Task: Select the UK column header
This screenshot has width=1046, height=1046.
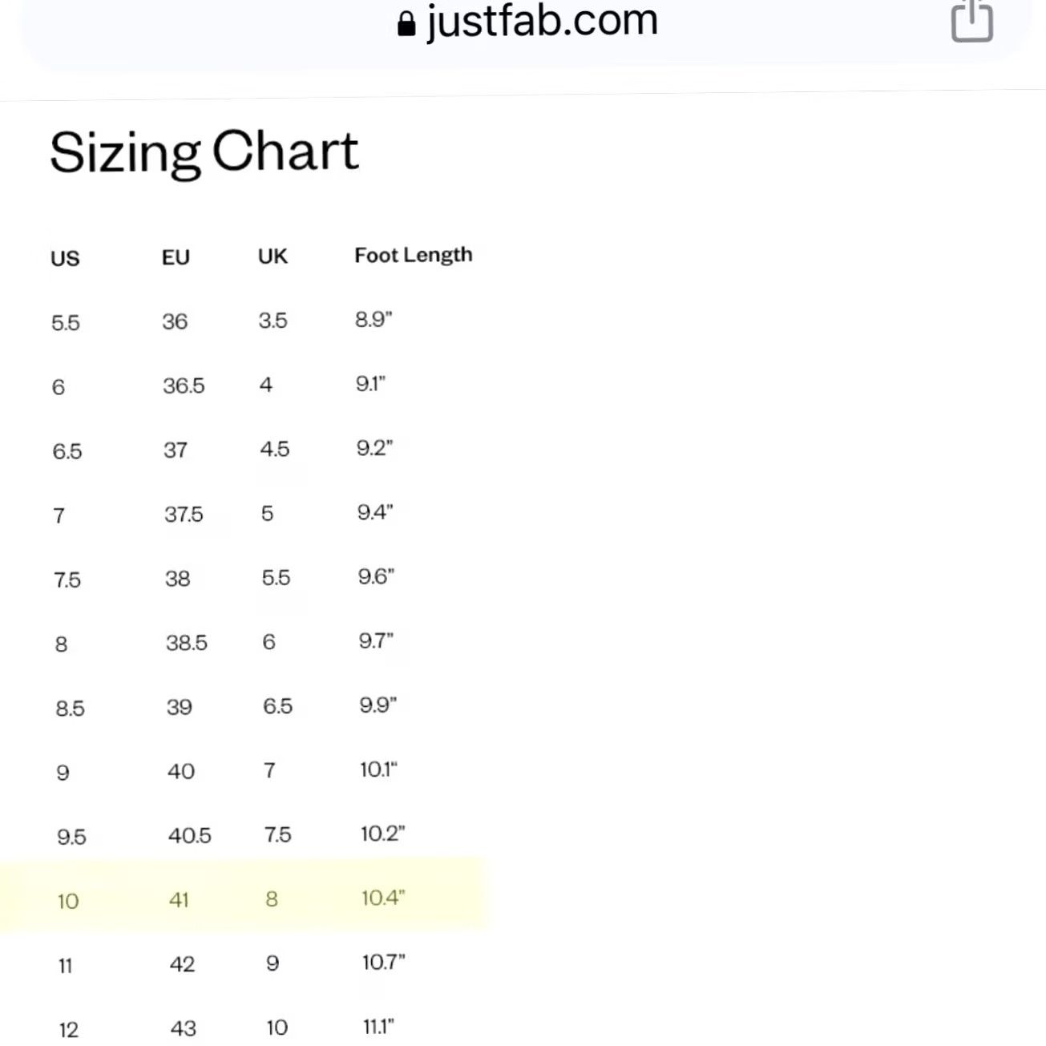Action: pos(273,256)
